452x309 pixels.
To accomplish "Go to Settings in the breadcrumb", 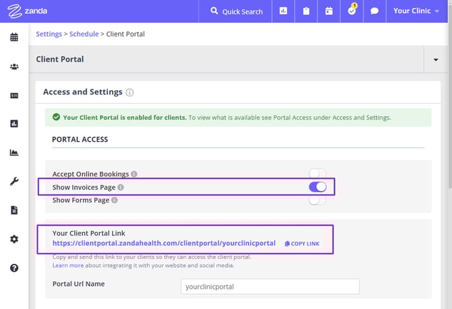I will pyautogui.click(x=49, y=34).
